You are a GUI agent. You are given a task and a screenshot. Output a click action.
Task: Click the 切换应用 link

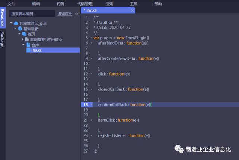click(x=65, y=14)
